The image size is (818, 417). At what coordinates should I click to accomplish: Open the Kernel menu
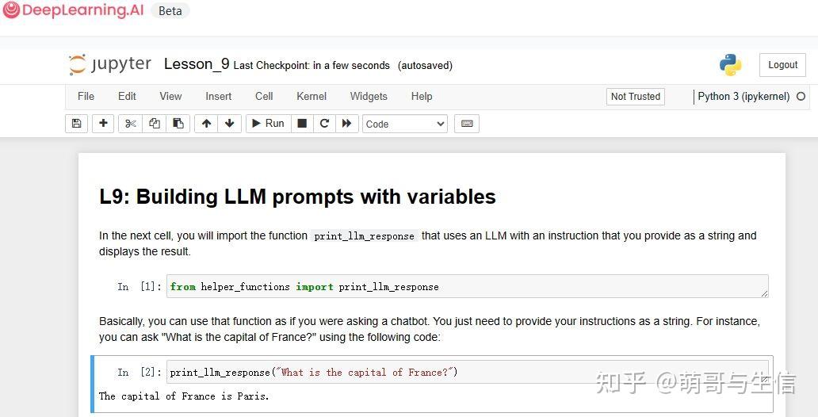(x=312, y=97)
